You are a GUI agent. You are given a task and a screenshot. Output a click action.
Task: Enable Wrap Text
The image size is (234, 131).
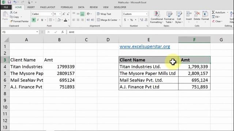pos(104,14)
